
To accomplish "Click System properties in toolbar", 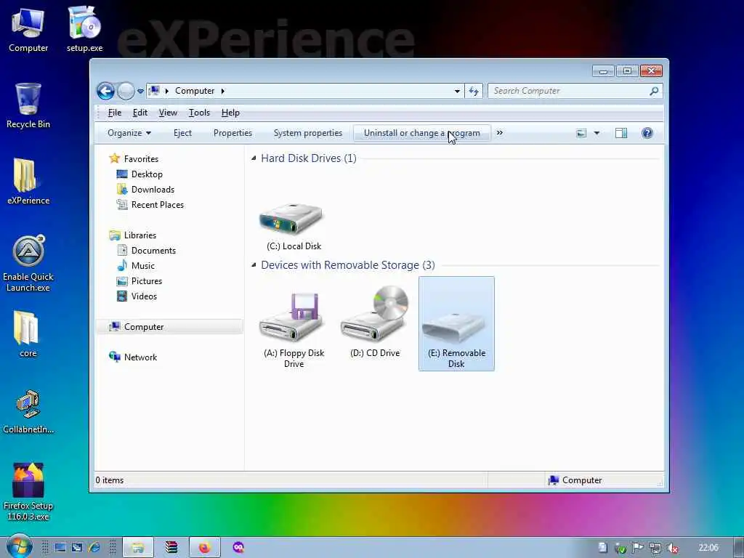I will (308, 133).
